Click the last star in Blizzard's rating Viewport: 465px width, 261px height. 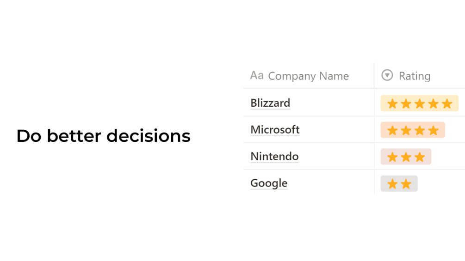tap(447, 104)
